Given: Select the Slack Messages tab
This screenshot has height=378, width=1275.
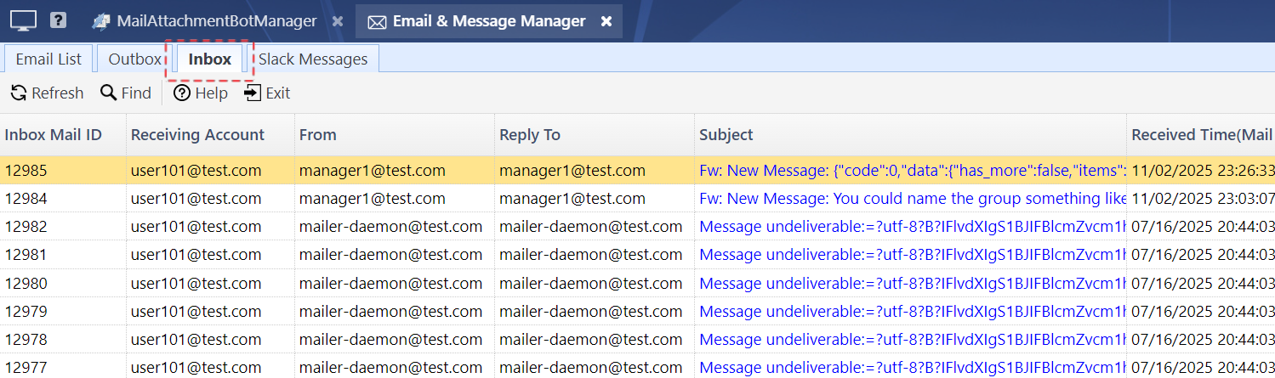Looking at the screenshot, I should (313, 59).
